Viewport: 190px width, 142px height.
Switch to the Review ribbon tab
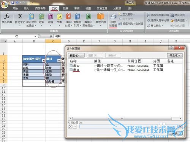(x=77, y=8)
